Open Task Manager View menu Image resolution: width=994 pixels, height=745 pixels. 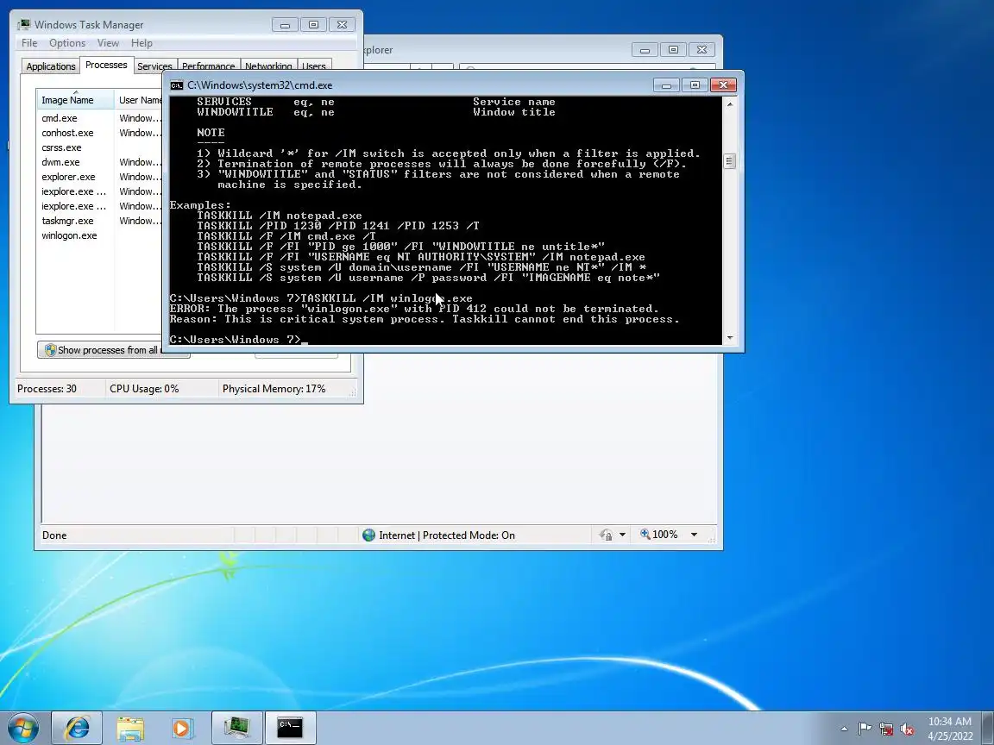click(108, 43)
